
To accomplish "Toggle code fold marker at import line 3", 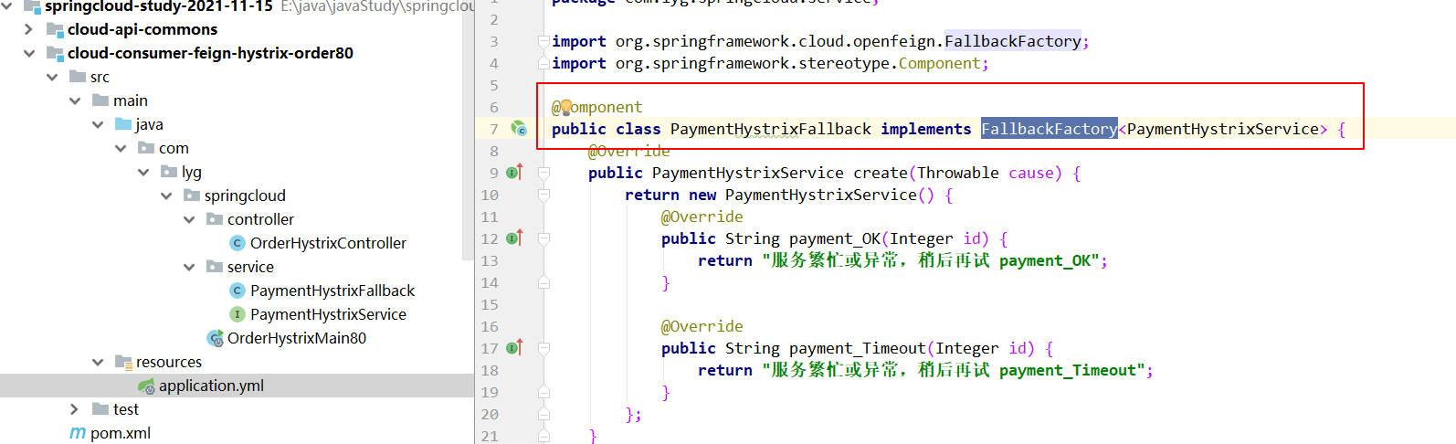I will click(x=543, y=41).
